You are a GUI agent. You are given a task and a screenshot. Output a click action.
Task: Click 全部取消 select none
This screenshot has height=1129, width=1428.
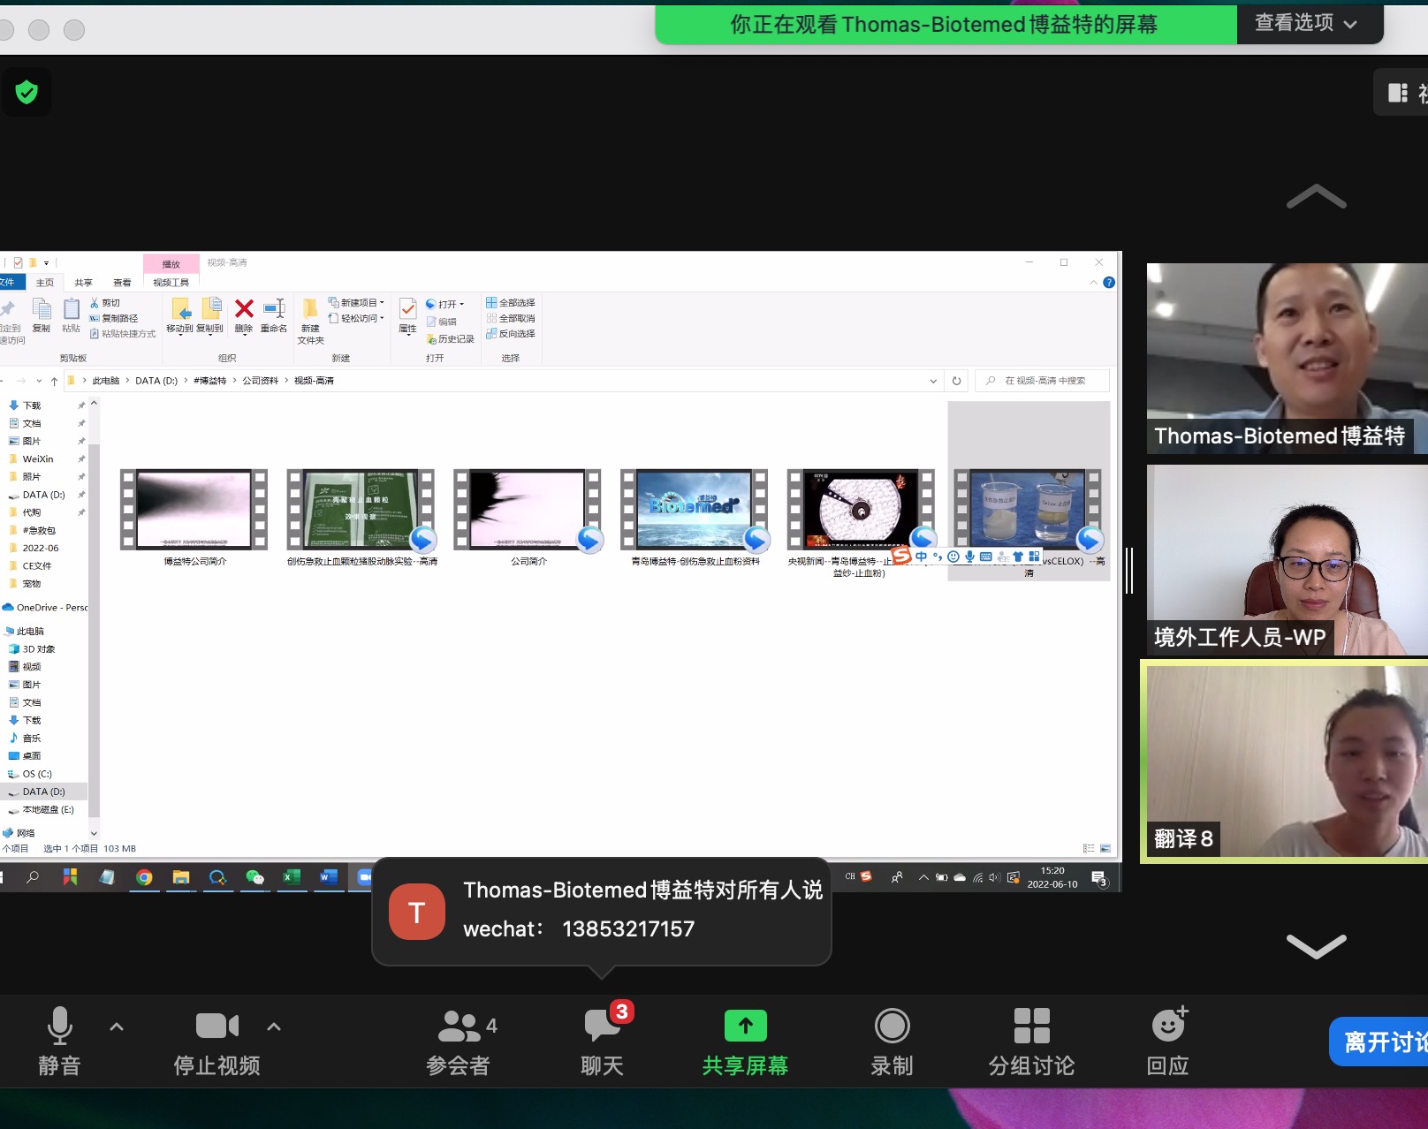tap(511, 318)
